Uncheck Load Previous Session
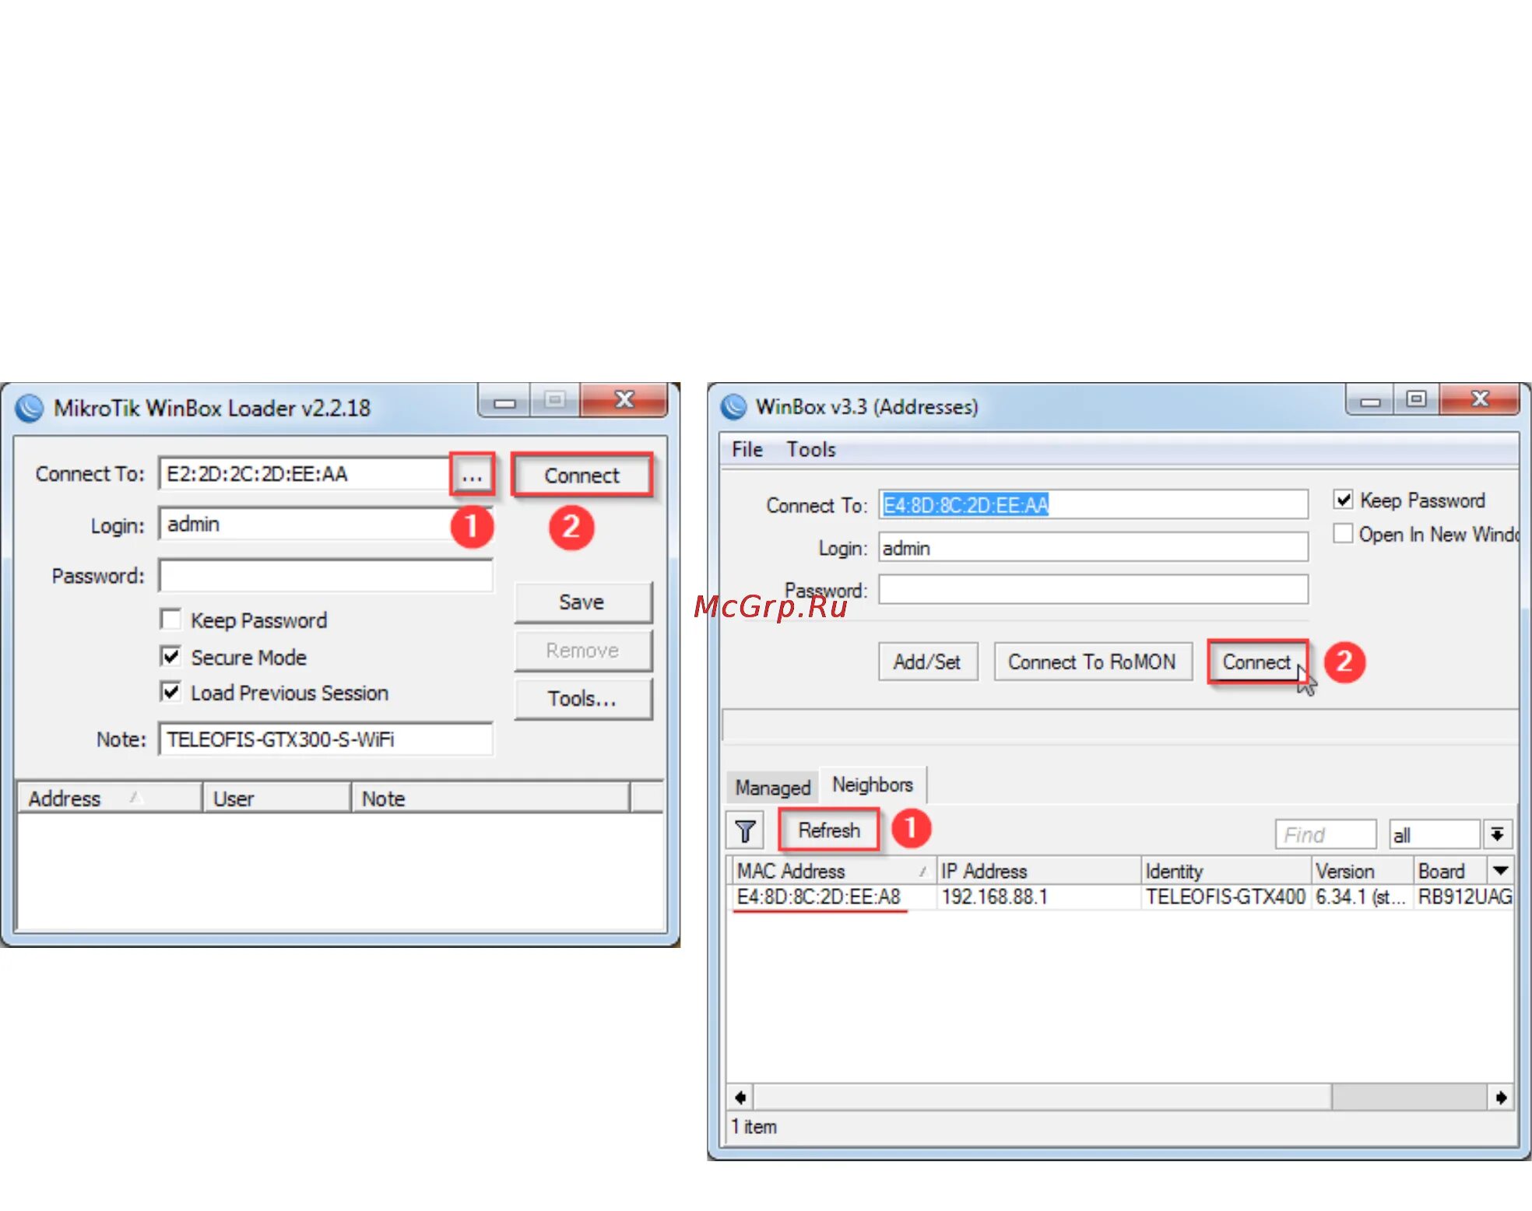1532x1211 pixels. [x=170, y=692]
